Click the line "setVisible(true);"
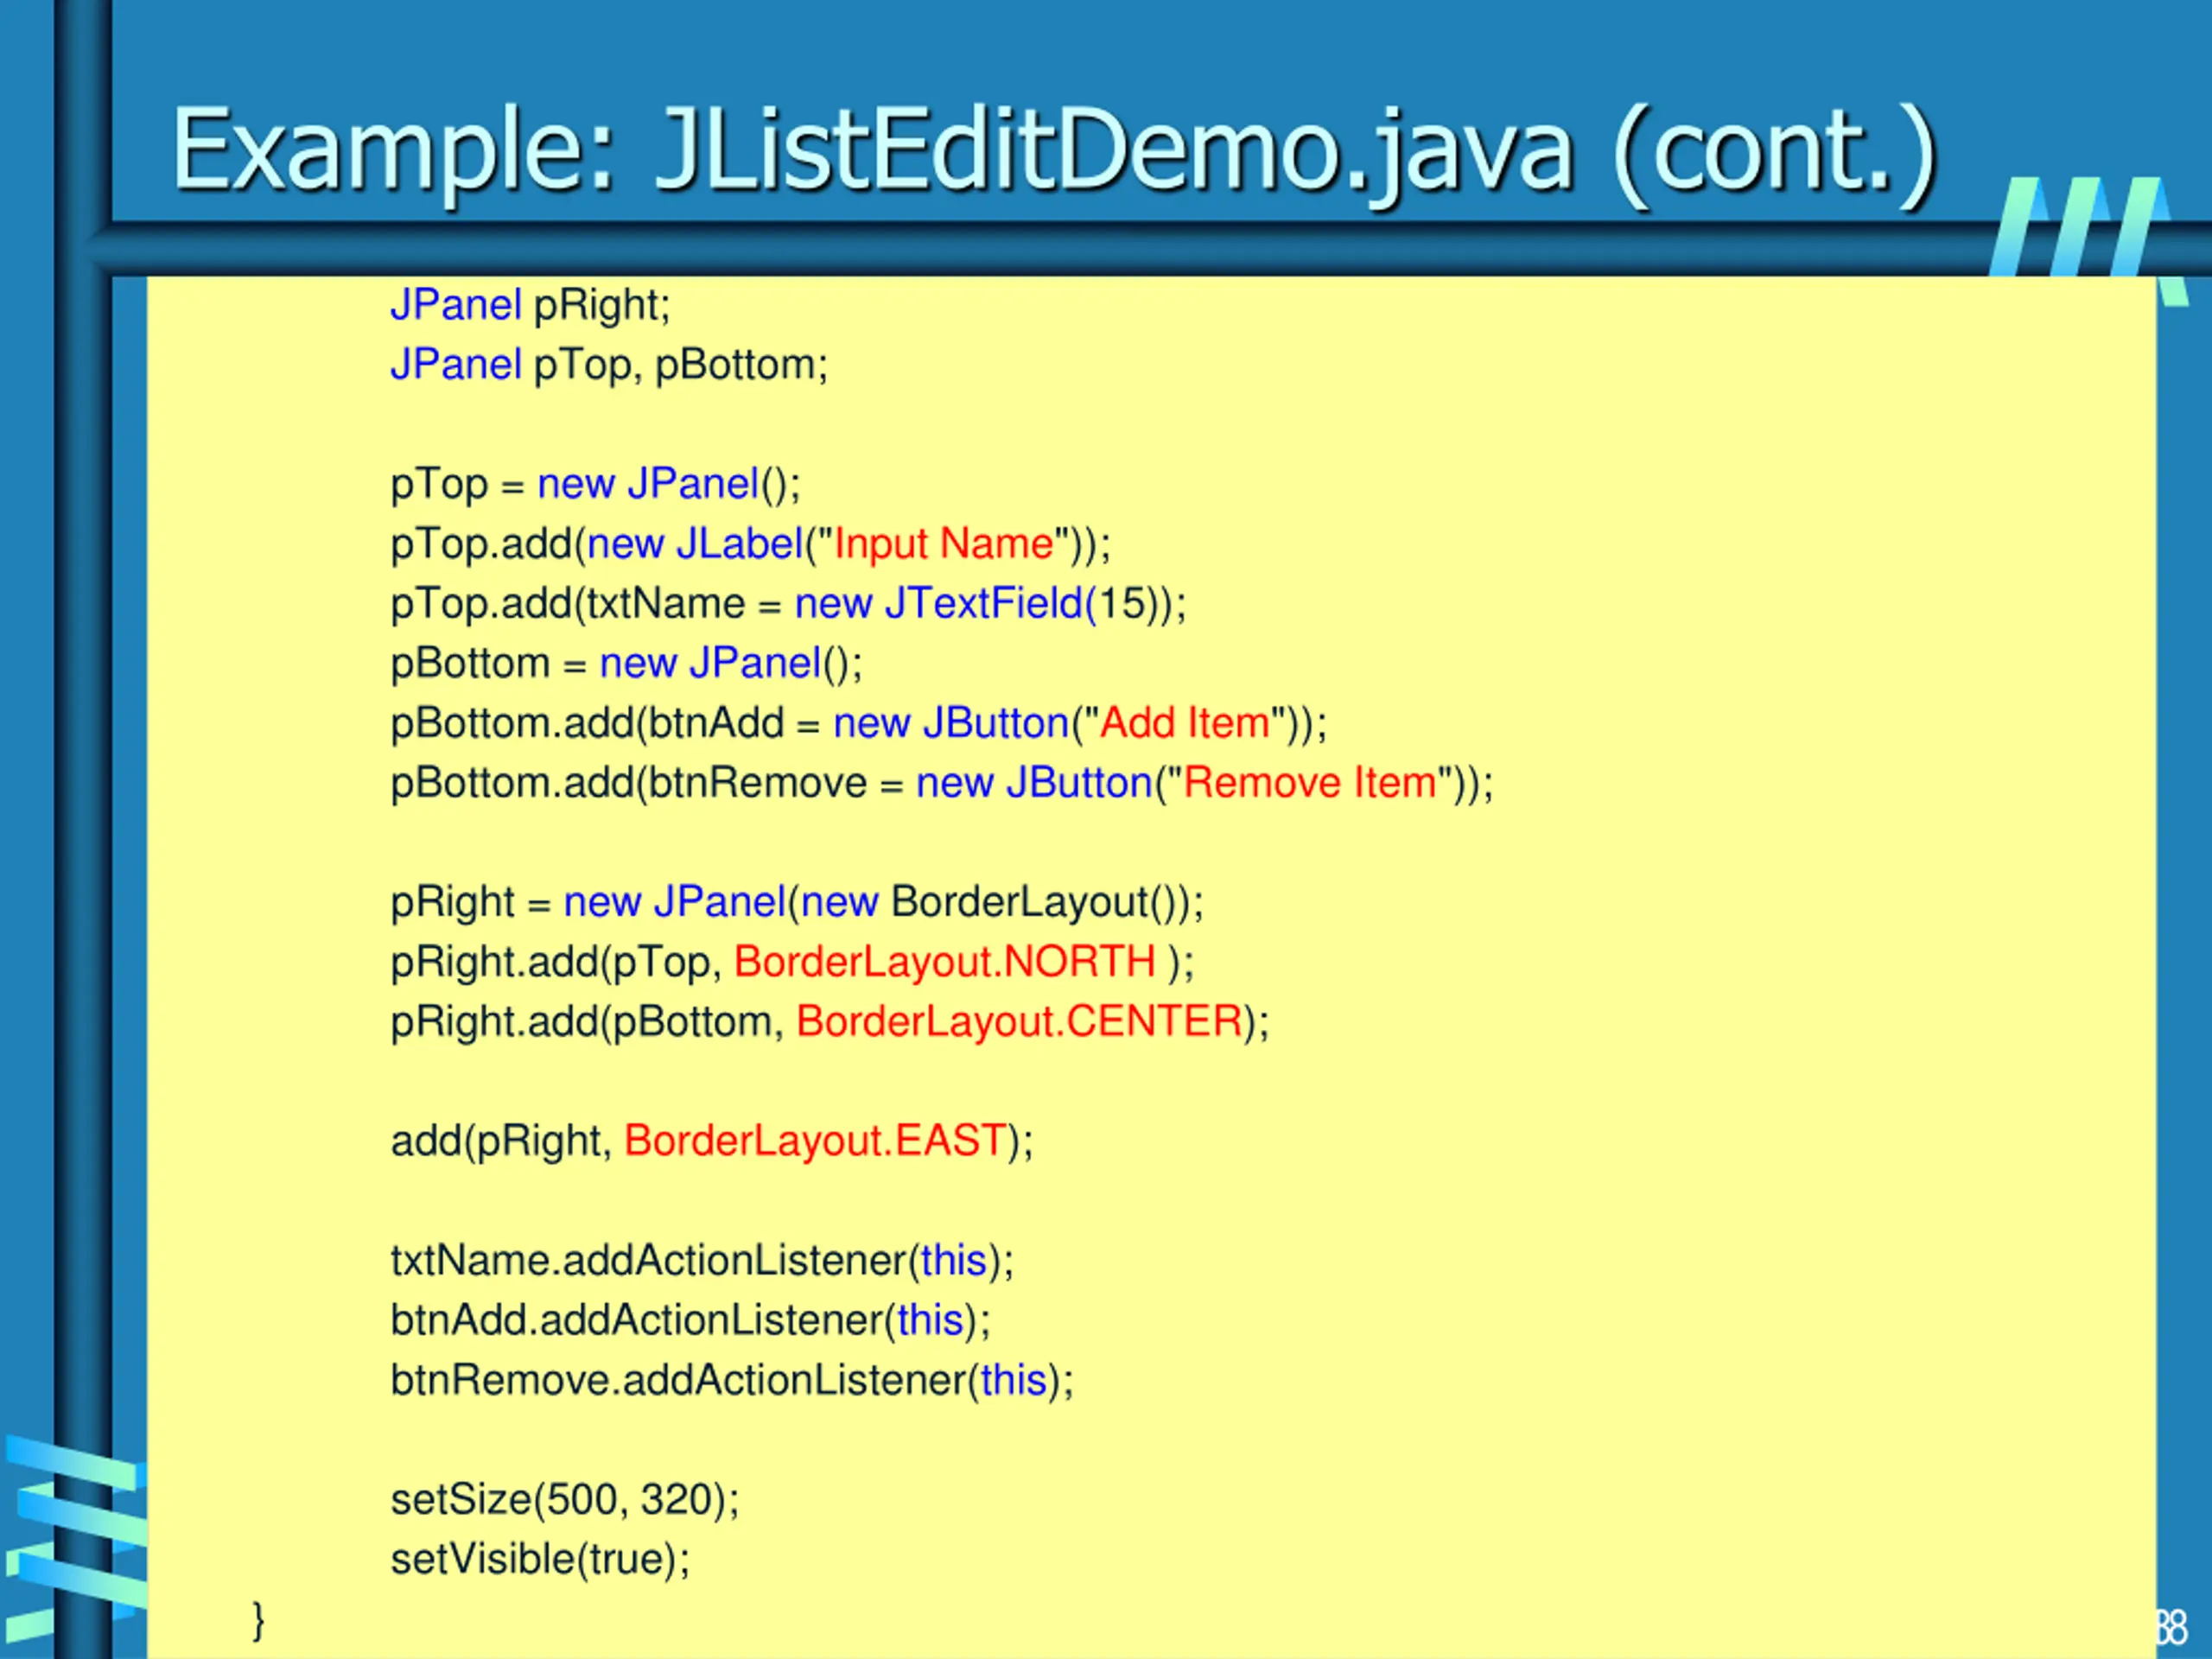2212x1659 pixels. pyautogui.click(x=540, y=1560)
